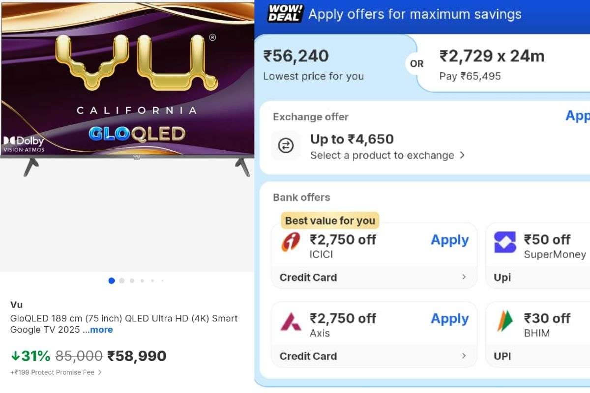Screen dimensions: 590x393
Task: Choose the ₹56,240 lowest price option
Action: click(x=313, y=64)
